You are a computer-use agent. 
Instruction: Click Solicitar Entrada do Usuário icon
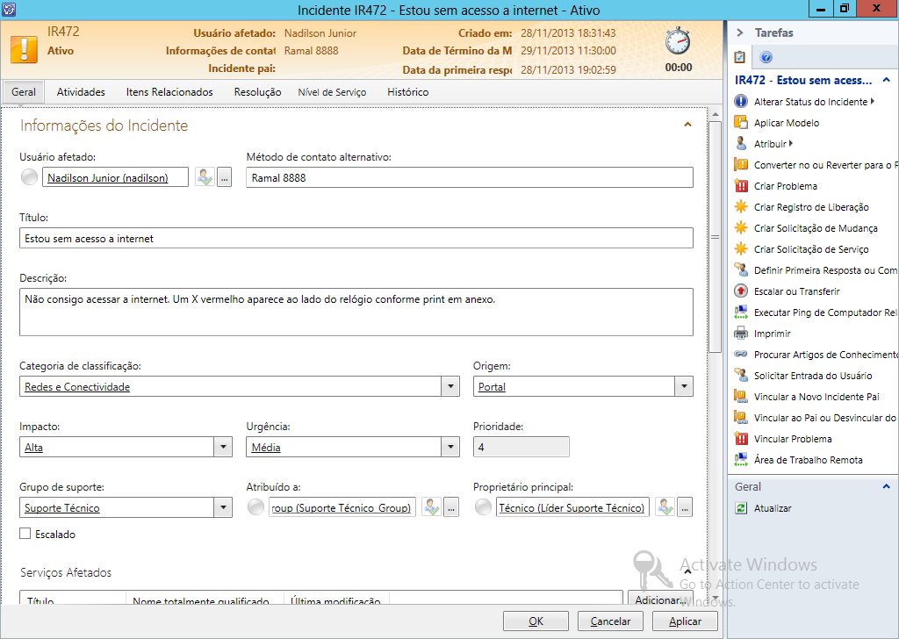point(741,376)
